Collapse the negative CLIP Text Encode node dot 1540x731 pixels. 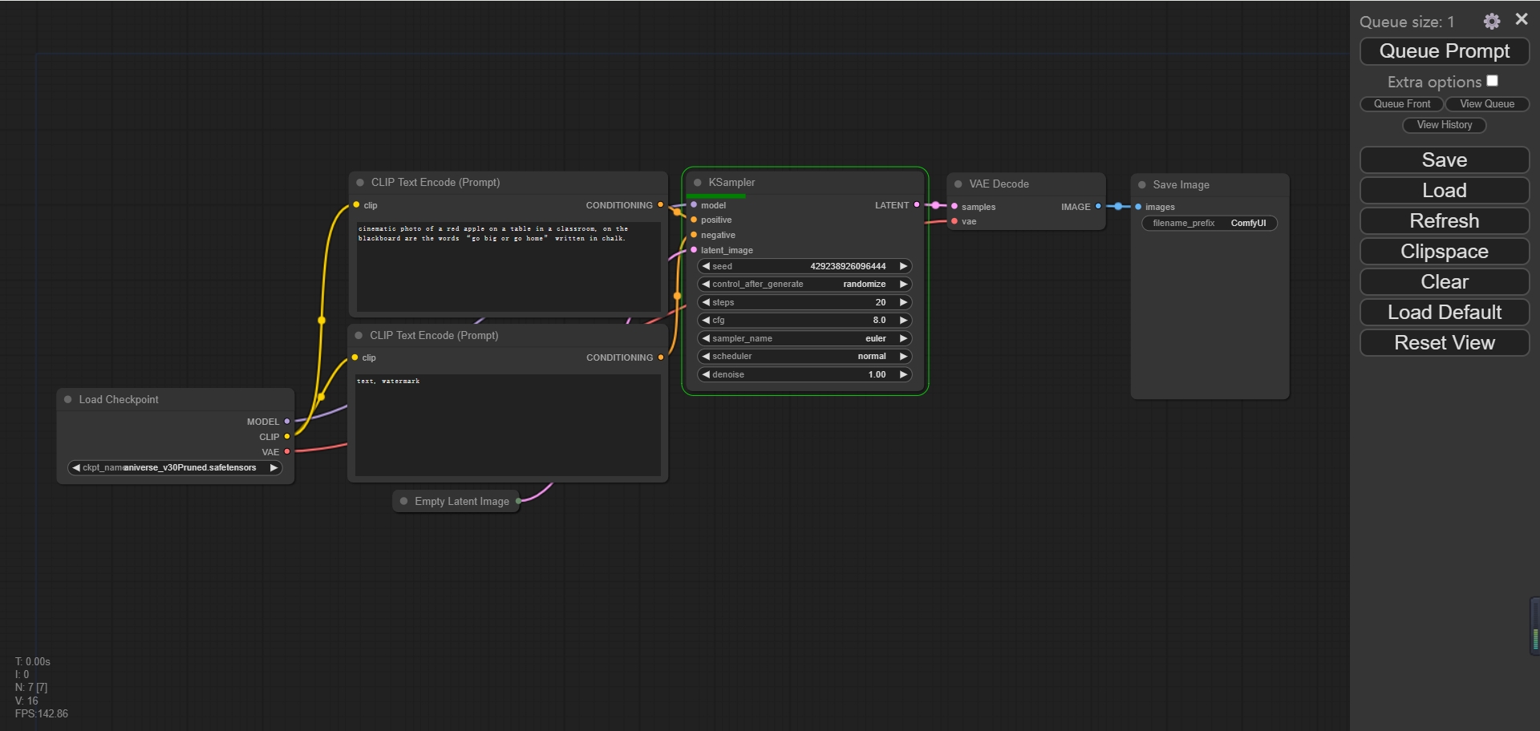359,335
